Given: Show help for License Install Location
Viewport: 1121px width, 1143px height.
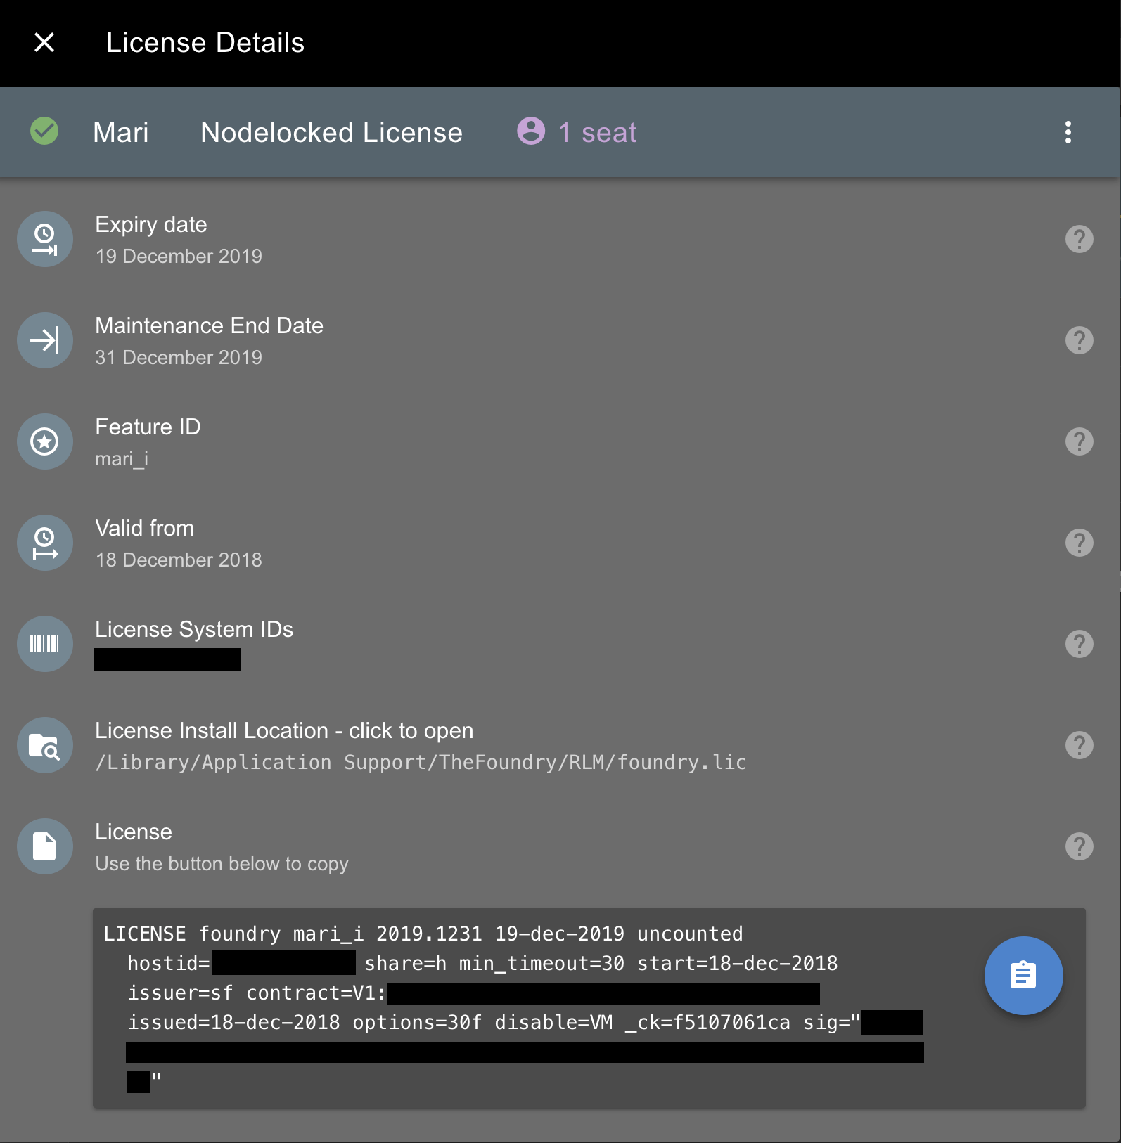Looking at the screenshot, I should 1079,745.
